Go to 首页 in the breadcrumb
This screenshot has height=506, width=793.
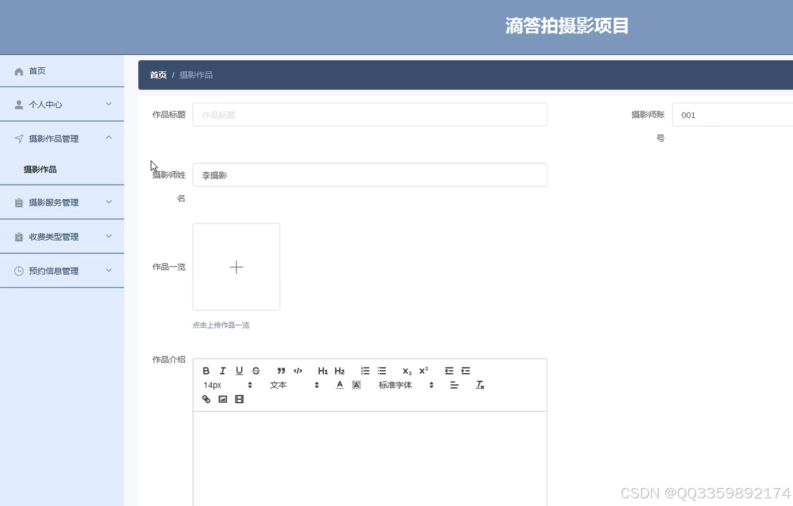click(158, 75)
